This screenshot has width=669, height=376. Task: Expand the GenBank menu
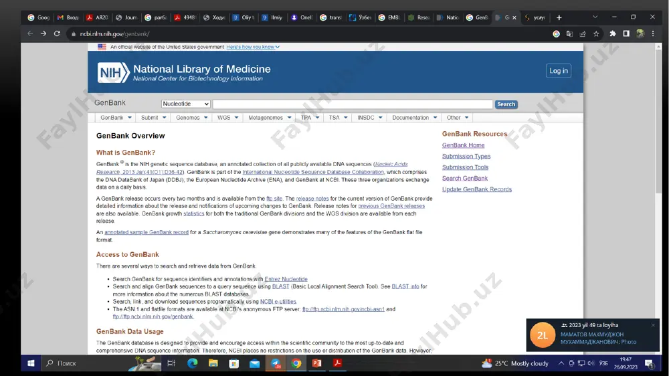116,117
